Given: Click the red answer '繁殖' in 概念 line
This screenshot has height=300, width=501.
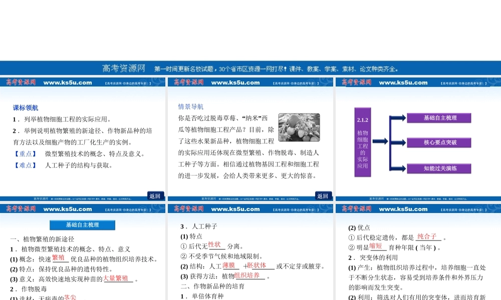Looking at the screenshot, I should click(x=59, y=258).
